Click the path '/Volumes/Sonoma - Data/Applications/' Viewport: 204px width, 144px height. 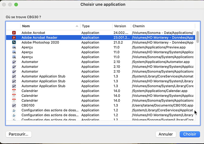(x=163, y=33)
